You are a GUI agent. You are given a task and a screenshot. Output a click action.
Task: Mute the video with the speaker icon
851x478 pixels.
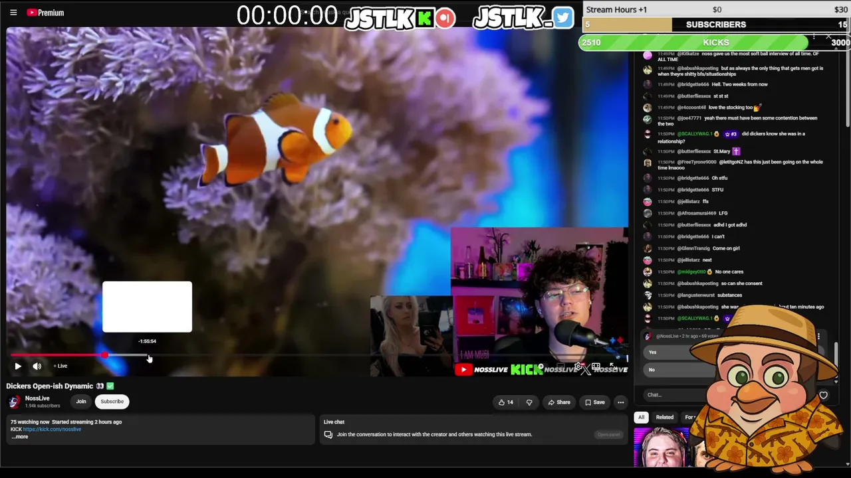pyautogui.click(x=37, y=366)
